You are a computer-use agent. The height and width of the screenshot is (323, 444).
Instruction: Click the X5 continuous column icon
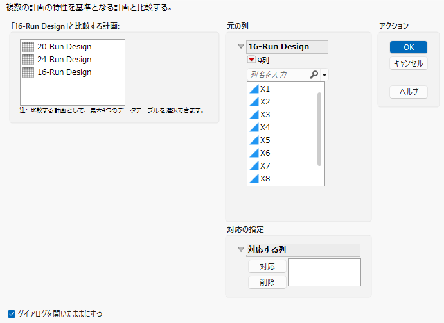(x=254, y=140)
